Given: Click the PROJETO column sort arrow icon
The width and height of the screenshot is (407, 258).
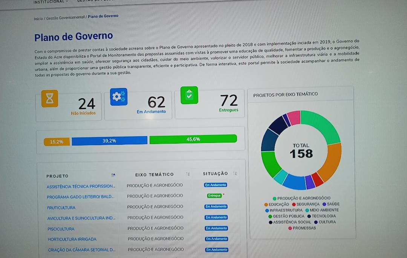Looking at the screenshot, I should point(113,175).
